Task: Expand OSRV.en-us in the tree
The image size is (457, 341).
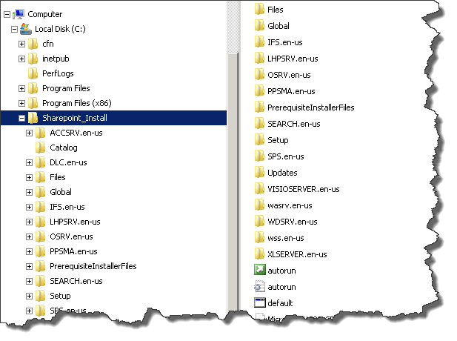Action: 29,236
